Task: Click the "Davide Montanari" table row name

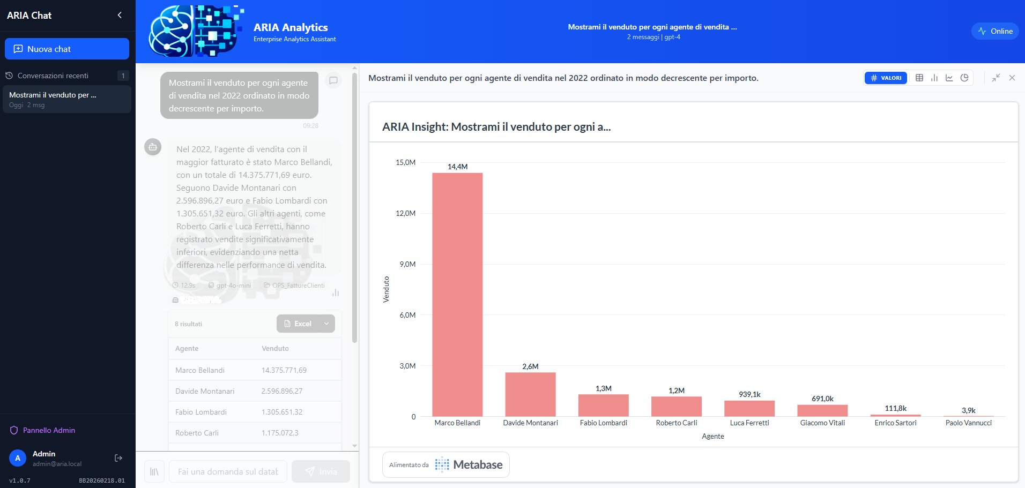Action: (205, 391)
